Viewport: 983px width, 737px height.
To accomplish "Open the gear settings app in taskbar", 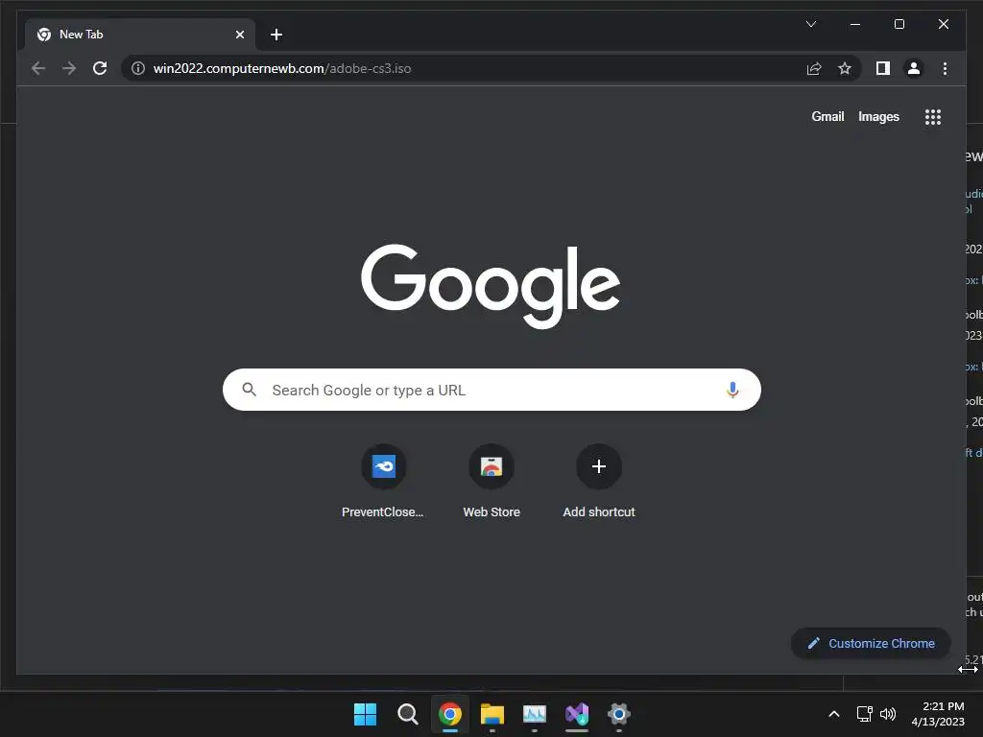I will (619, 714).
